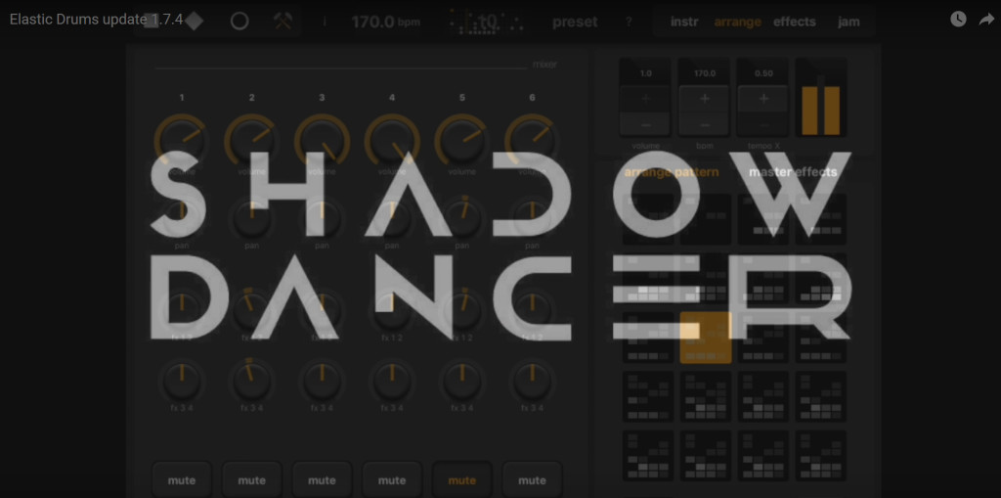Click the channel 3 volume knob

(x=322, y=141)
